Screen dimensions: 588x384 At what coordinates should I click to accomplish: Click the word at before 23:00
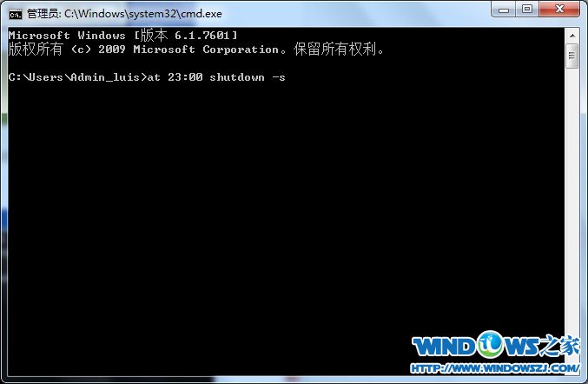(154, 77)
